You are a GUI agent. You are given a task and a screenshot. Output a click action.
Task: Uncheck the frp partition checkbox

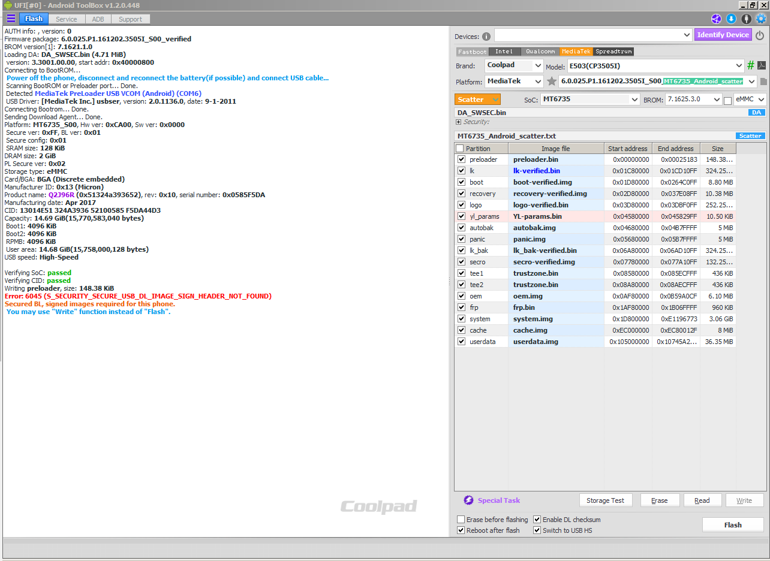(x=461, y=307)
